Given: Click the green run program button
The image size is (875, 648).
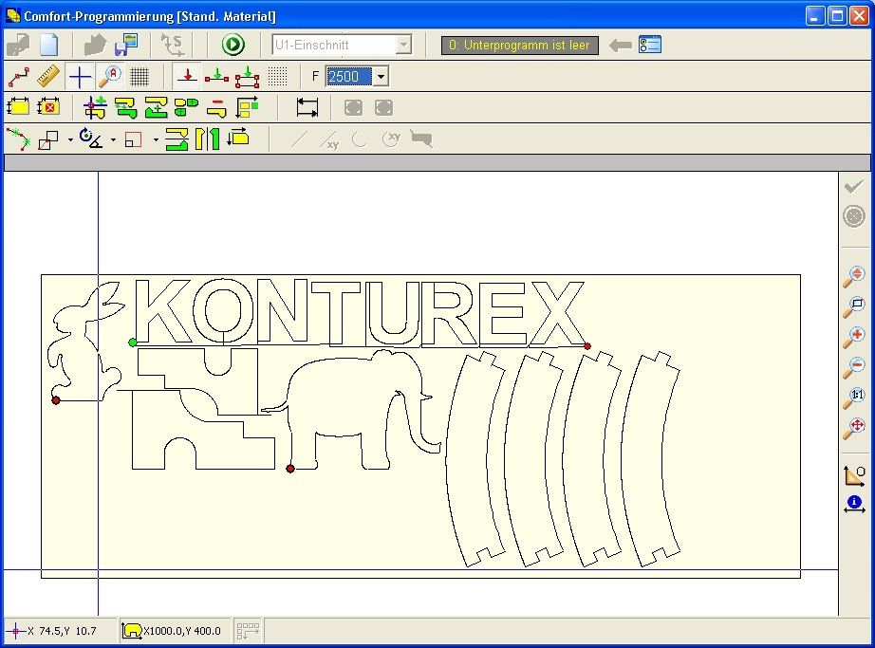Looking at the screenshot, I should click(x=233, y=45).
